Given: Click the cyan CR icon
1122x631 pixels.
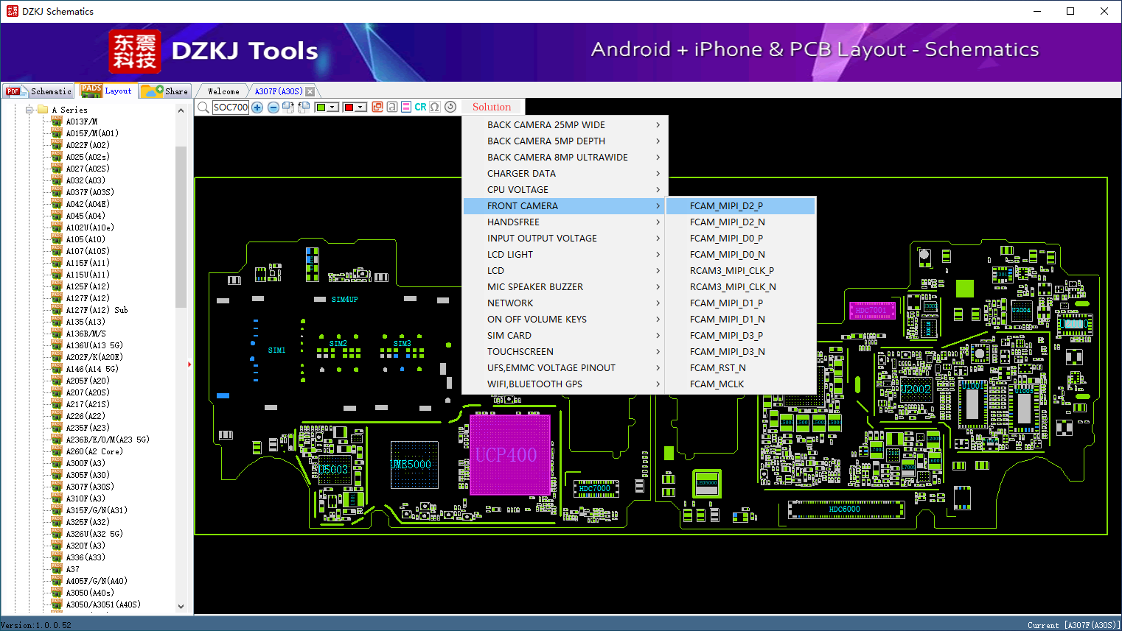Looking at the screenshot, I should point(420,107).
